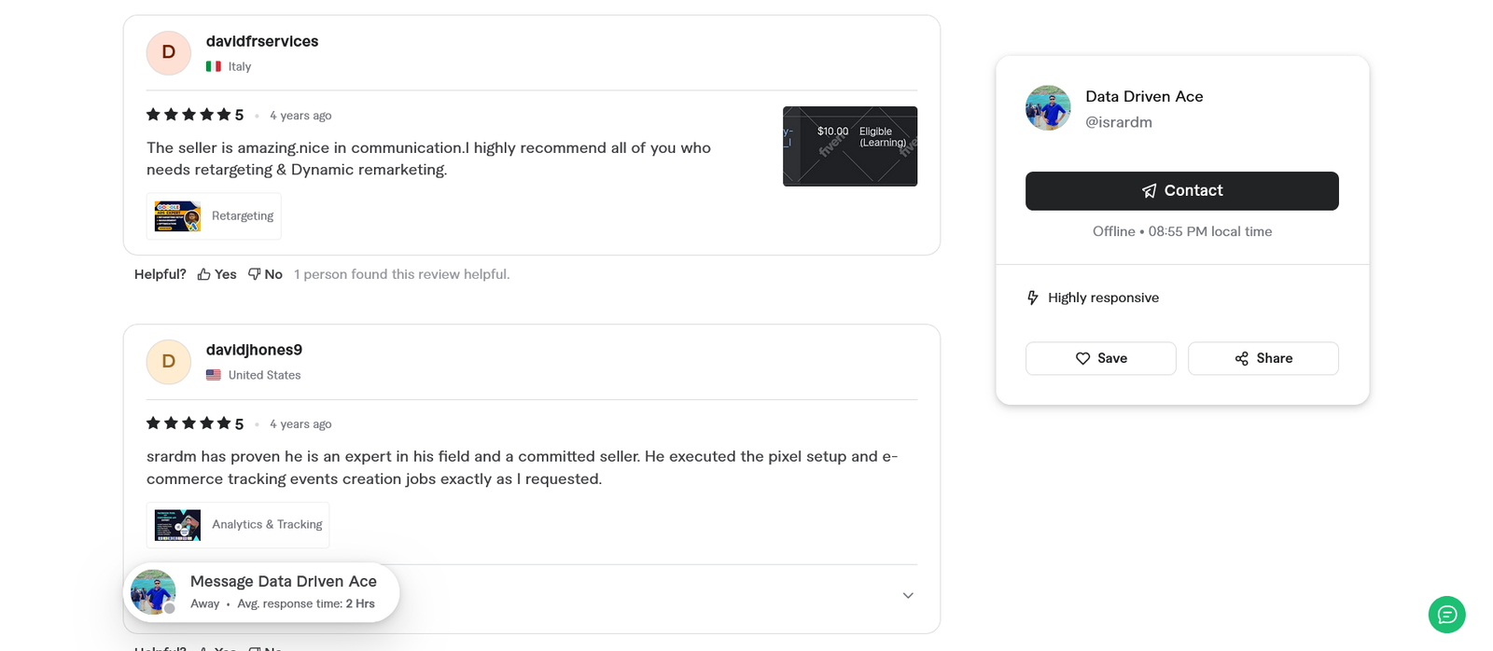This screenshot has height=651, width=1493.
Task: Toggle Save to favorite Data Driven Ace
Action: (x=1100, y=358)
